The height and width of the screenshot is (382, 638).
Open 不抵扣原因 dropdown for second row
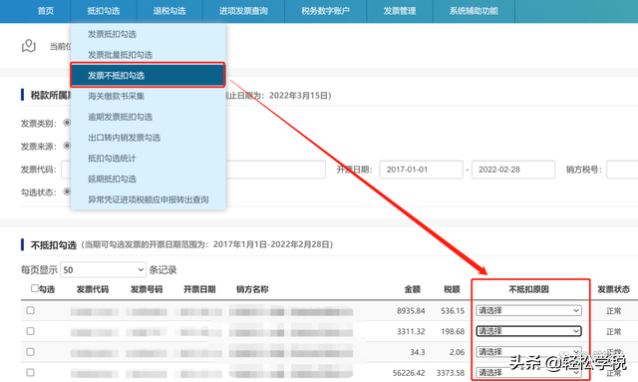click(528, 331)
